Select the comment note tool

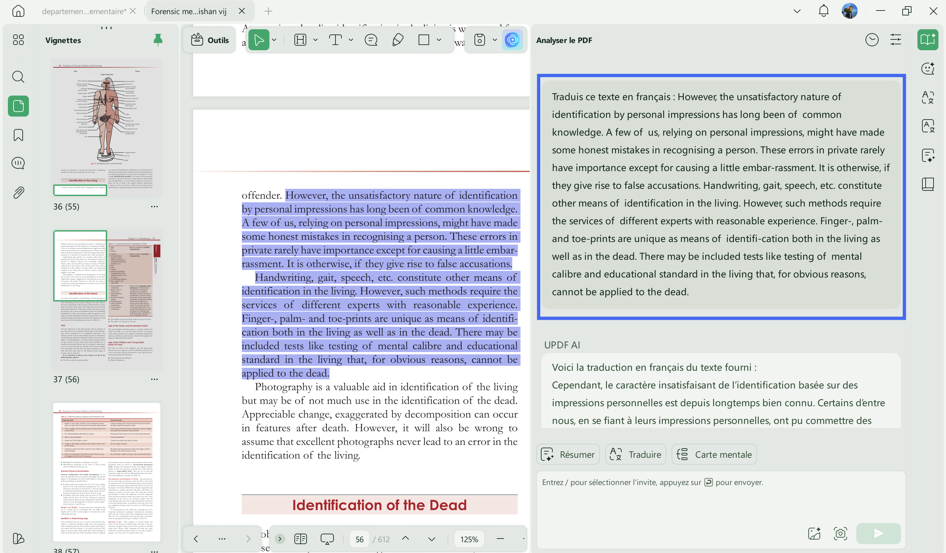tap(371, 40)
